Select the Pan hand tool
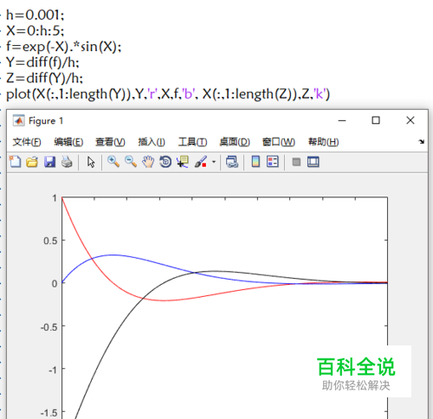 148,162
